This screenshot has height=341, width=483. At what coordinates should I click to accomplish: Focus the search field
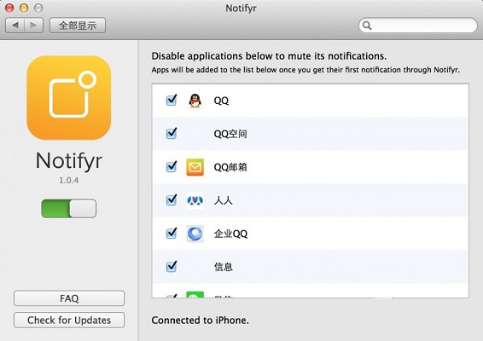(418, 26)
